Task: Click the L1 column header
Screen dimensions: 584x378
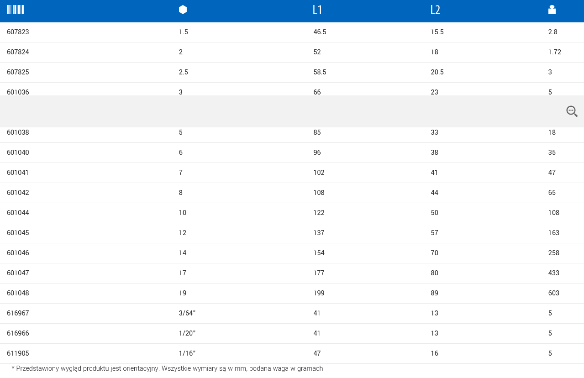Action: [317, 10]
